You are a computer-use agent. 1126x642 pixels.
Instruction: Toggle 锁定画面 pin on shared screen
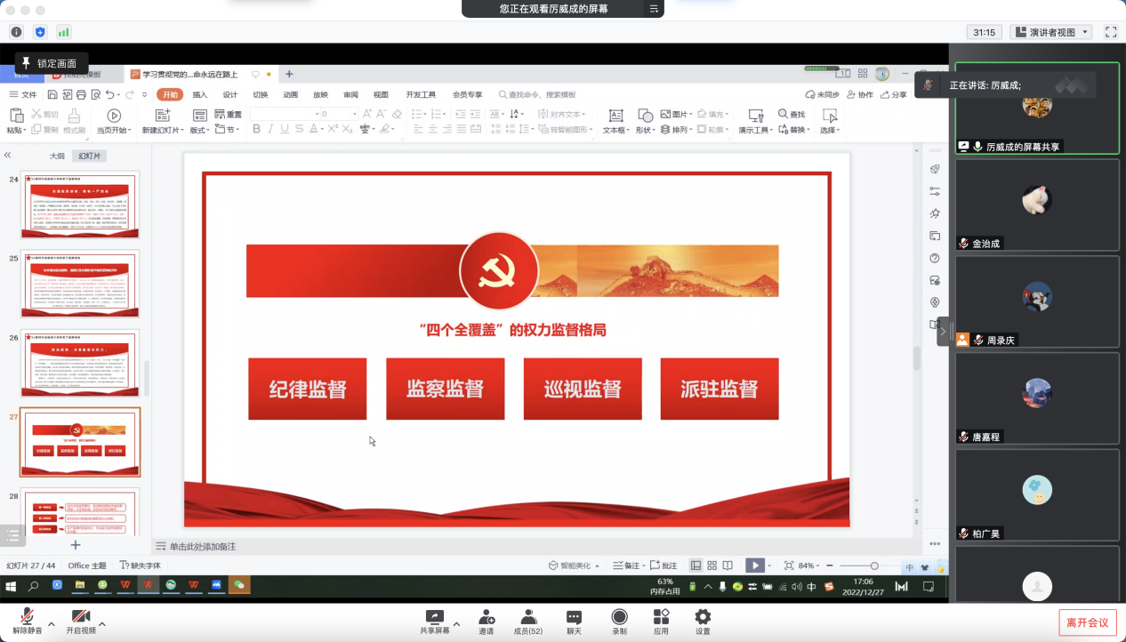pos(51,63)
